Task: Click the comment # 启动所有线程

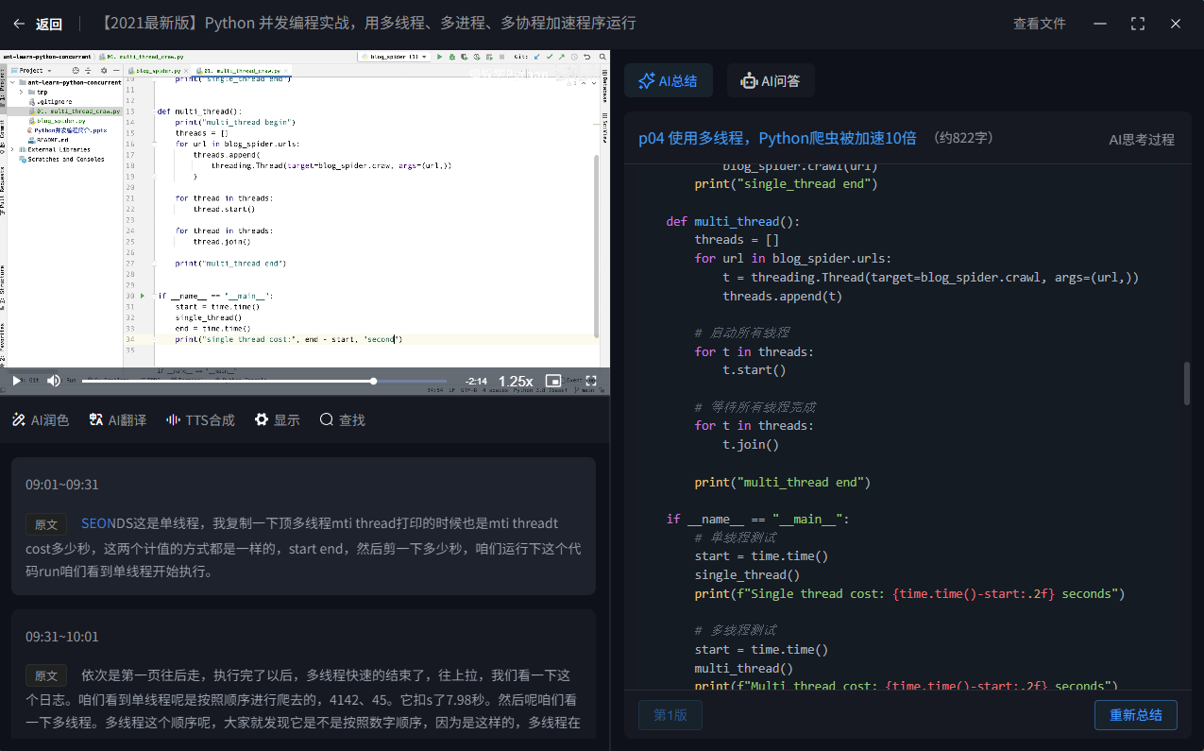Action: coord(741,333)
